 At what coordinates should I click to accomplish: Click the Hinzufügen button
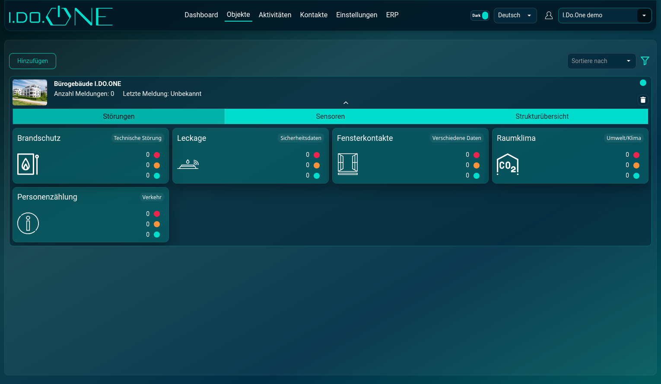[33, 61]
